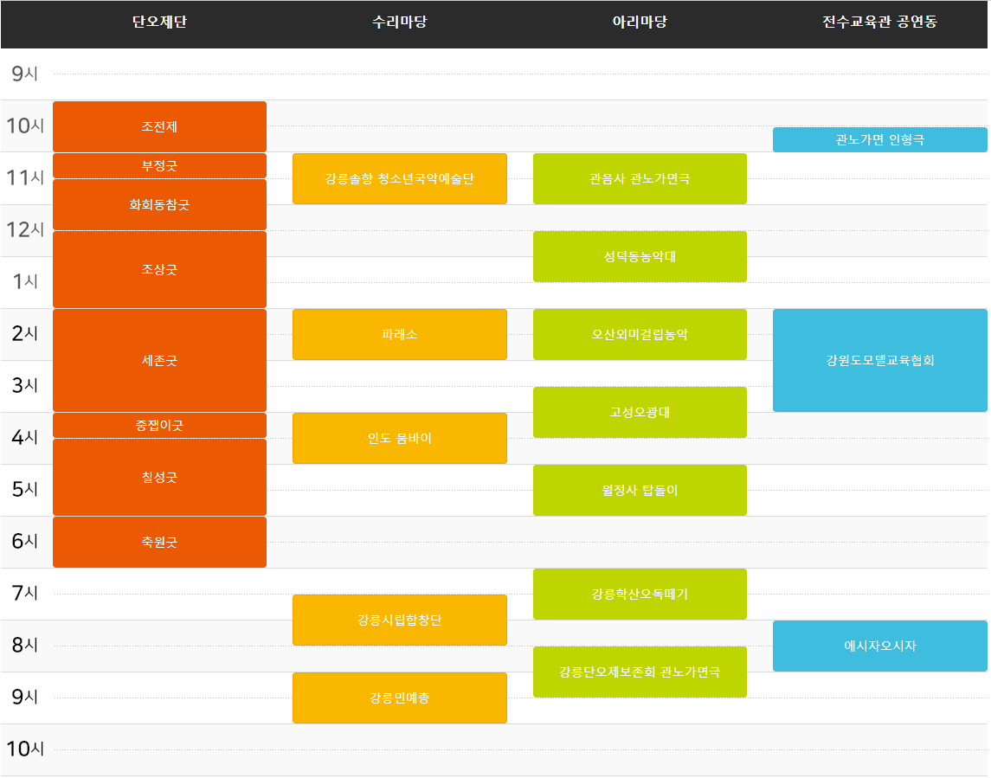Click the 파래소 event
Viewport: 991px width, 778px height.
click(x=400, y=334)
